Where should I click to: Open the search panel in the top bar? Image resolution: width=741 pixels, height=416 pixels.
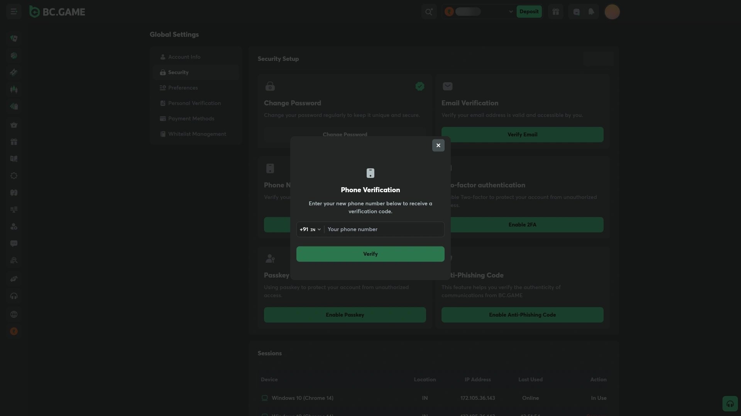tap(428, 12)
